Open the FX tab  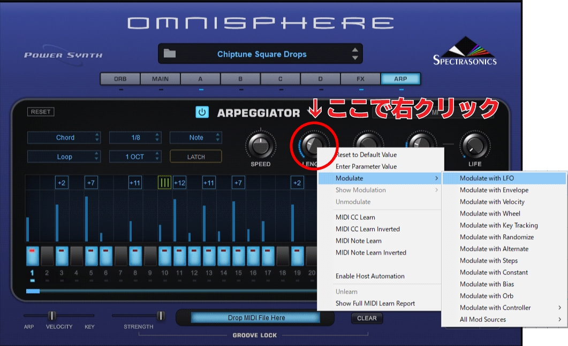click(x=360, y=79)
